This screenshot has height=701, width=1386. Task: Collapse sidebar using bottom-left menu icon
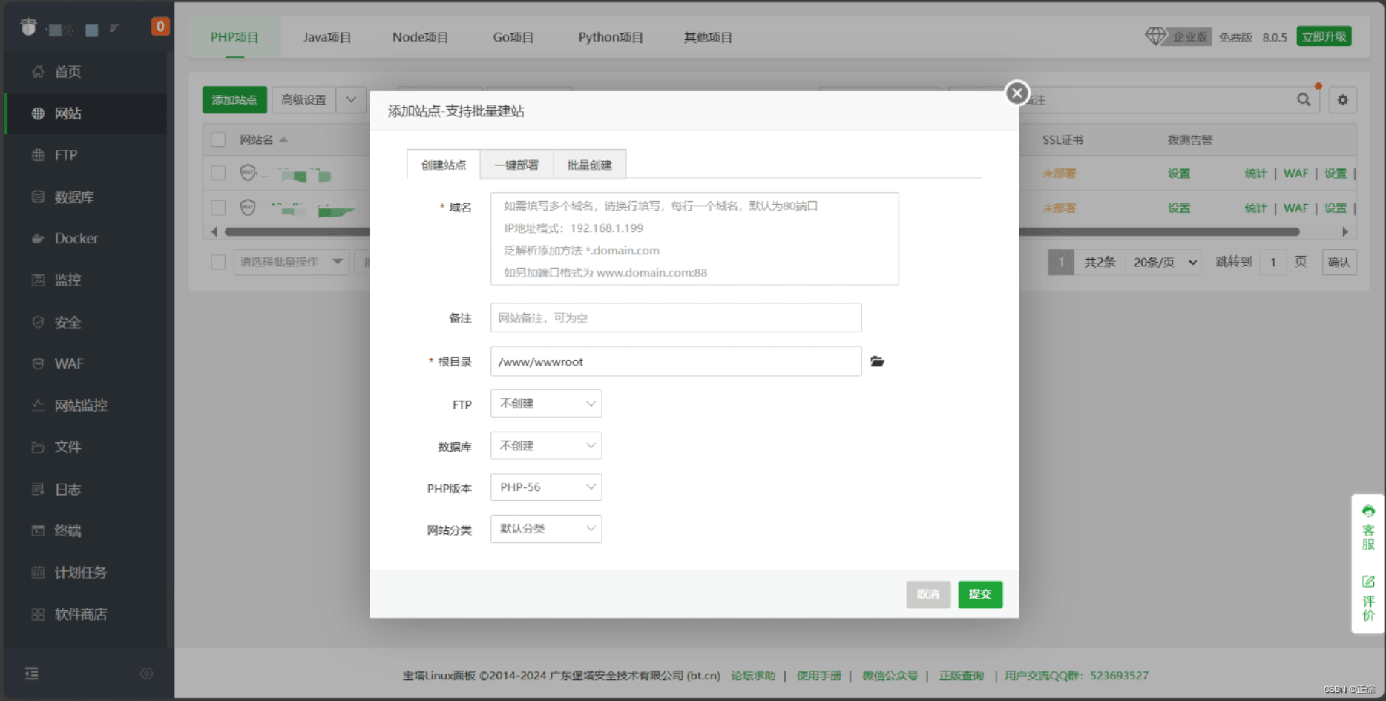pos(31,673)
